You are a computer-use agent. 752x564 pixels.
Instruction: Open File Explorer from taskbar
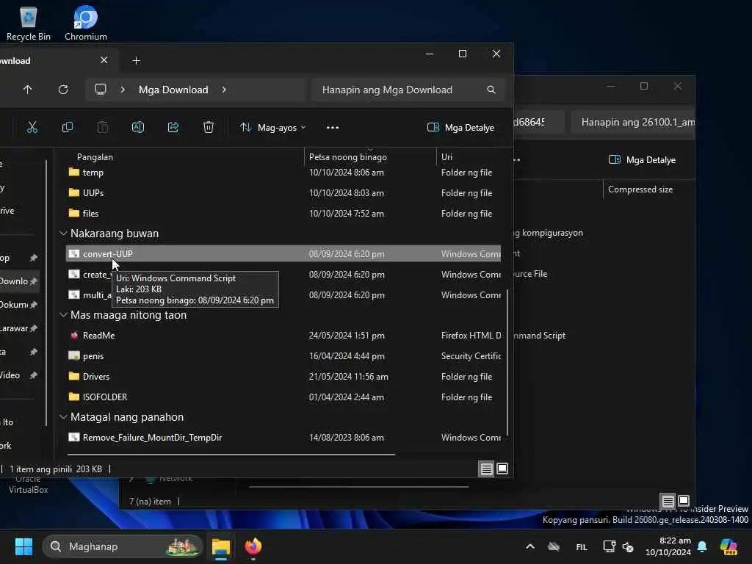point(221,546)
